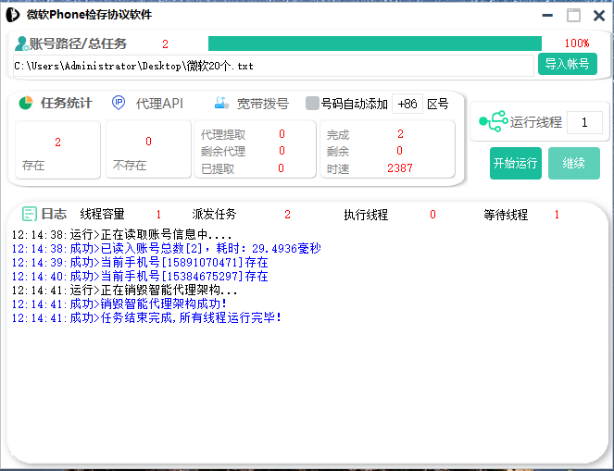Focus the account file path field
The width and height of the screenshot is (614, 471).
pyautogui.click(x=273, y=66)
